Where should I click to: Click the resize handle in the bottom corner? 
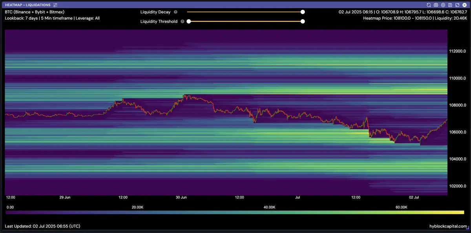click(467, 228)
